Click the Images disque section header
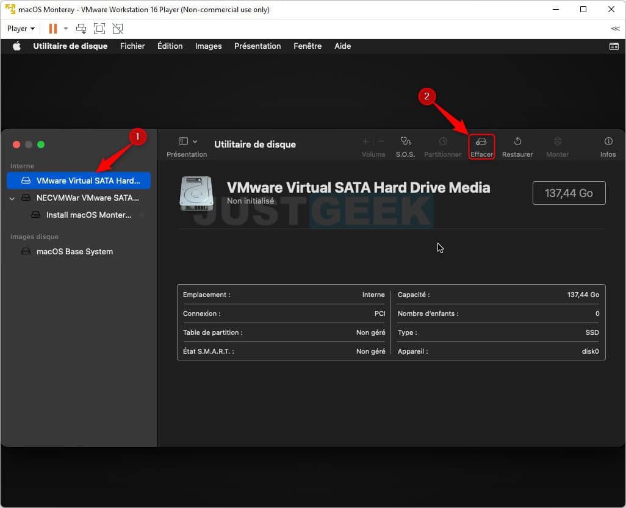This screenshot has width=626, height=508. [x=34, y=237]
